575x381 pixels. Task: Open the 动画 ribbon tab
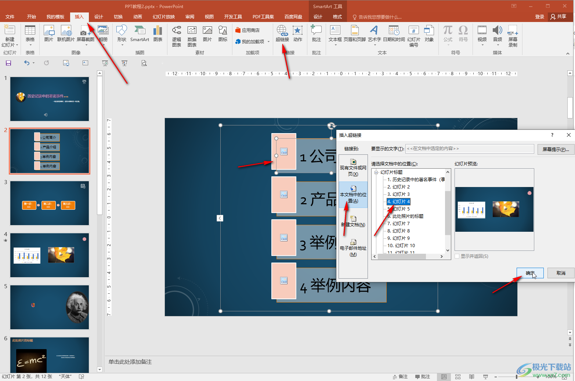pyautogui.click(x=137, y=17)
